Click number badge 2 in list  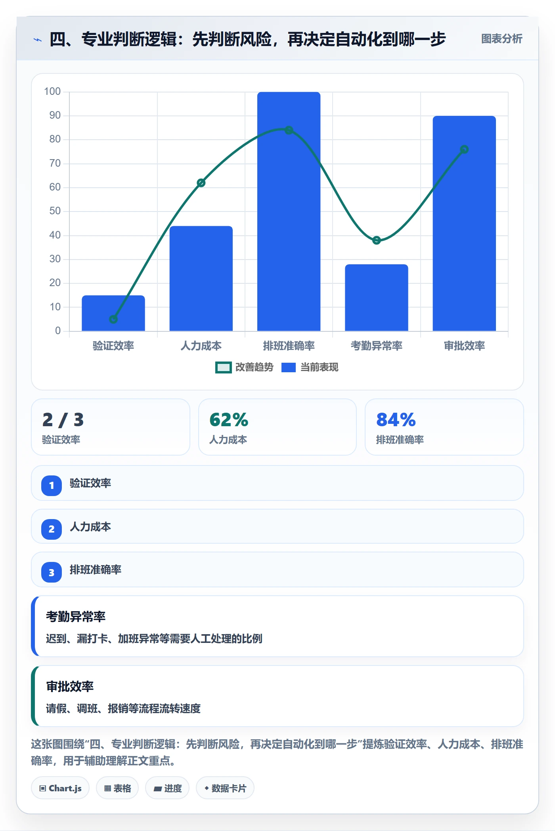click(x=52, y=529)
